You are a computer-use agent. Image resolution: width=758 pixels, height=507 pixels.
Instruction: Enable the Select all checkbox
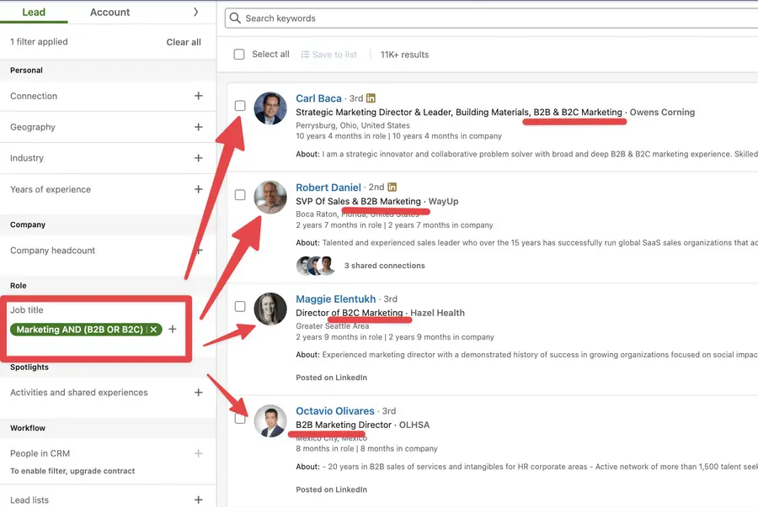[239, 53]
